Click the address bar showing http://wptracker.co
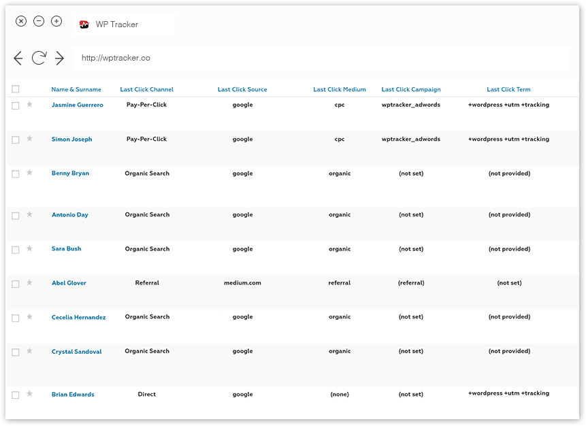586x426 pixels. (321, 58)
